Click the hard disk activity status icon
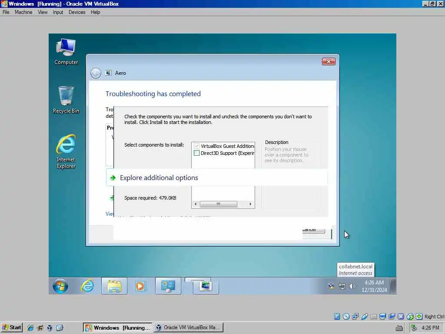Screen dimensions: 445x334 pyautogui.click(x=337, y=317)
